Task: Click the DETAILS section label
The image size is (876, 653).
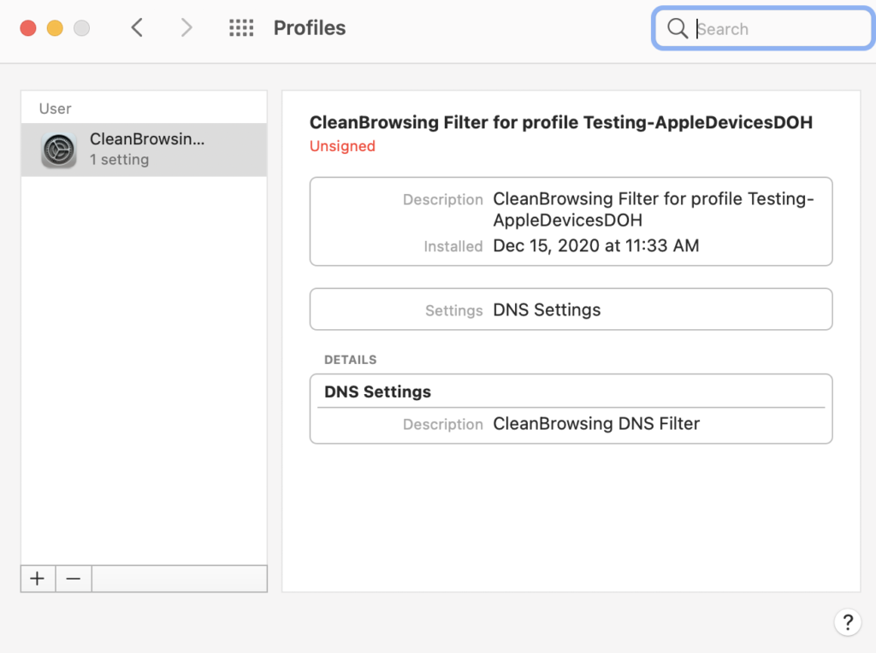Action: [x=350, y=360]
